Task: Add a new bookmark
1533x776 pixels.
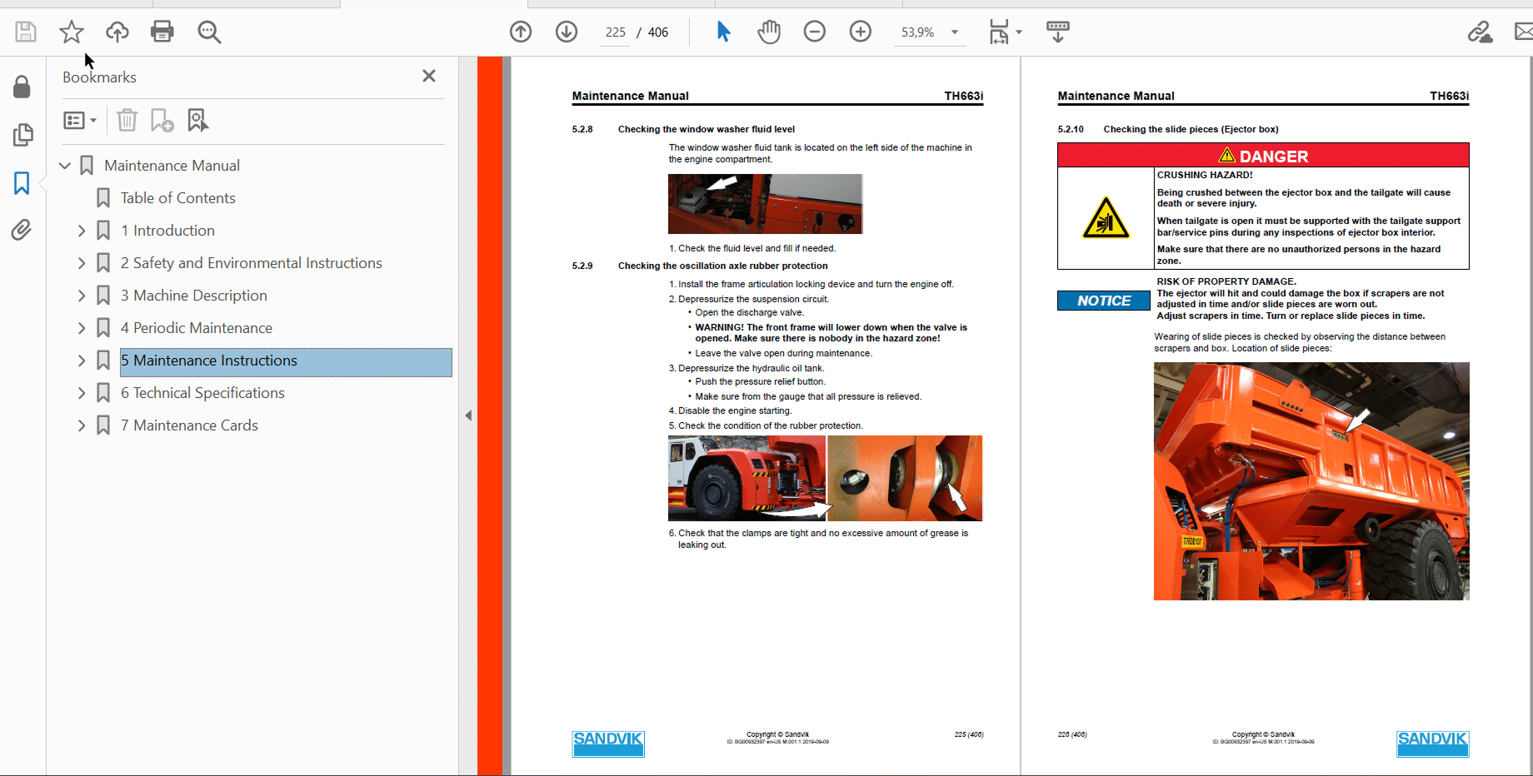Action: pos(162,121)
